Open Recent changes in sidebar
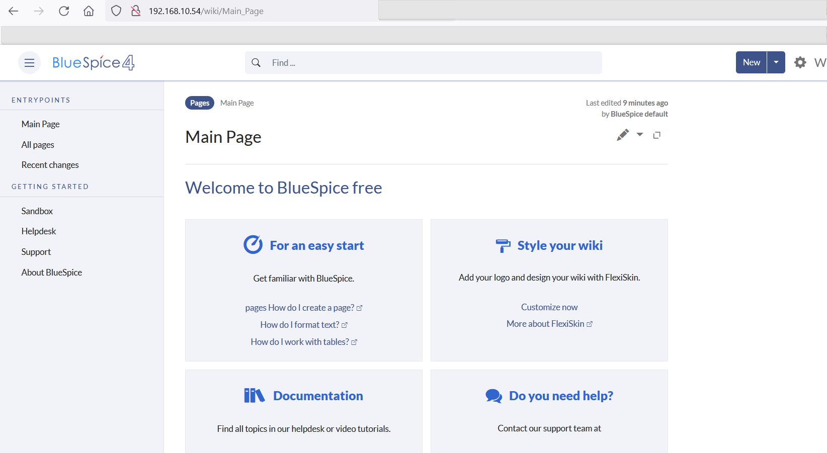The width and height of the screenshot is (827, 453). pyautogui.click(x=50, y=165)
